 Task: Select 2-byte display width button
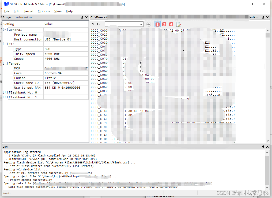(x=164, y=24)
